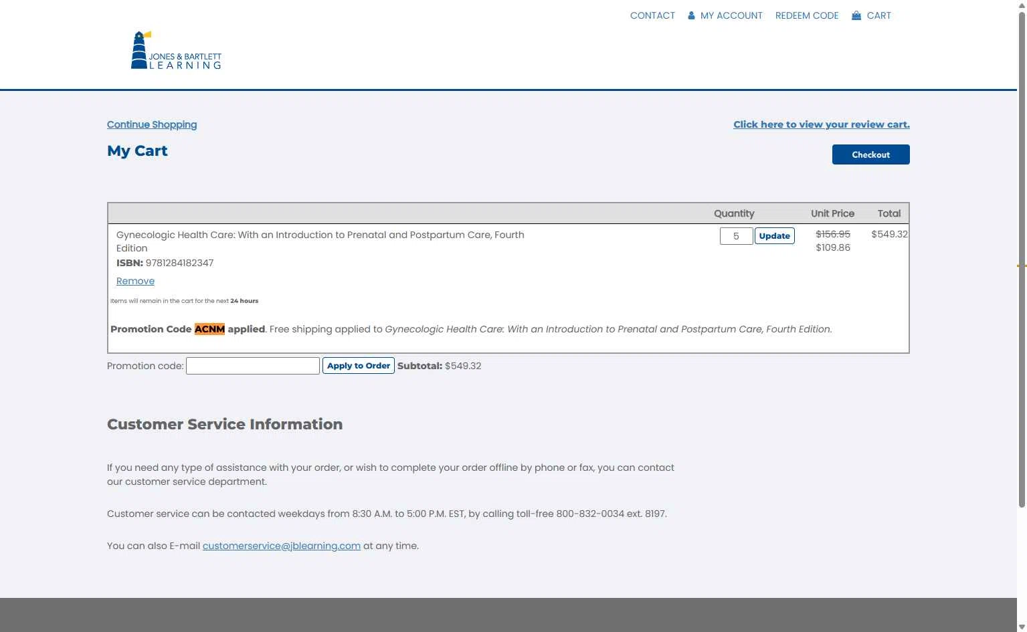
Task: Click the shopping bag icon beside Cart
Action: (x=856, y=15)
